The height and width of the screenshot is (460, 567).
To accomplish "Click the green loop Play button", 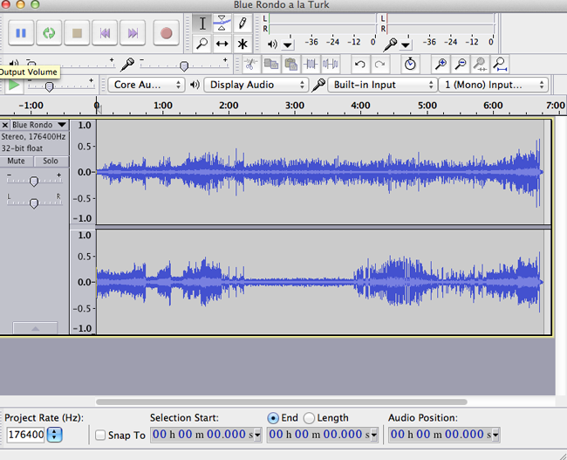I will tap(49, 33).
